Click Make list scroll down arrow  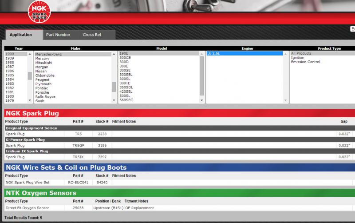point(114,100)
